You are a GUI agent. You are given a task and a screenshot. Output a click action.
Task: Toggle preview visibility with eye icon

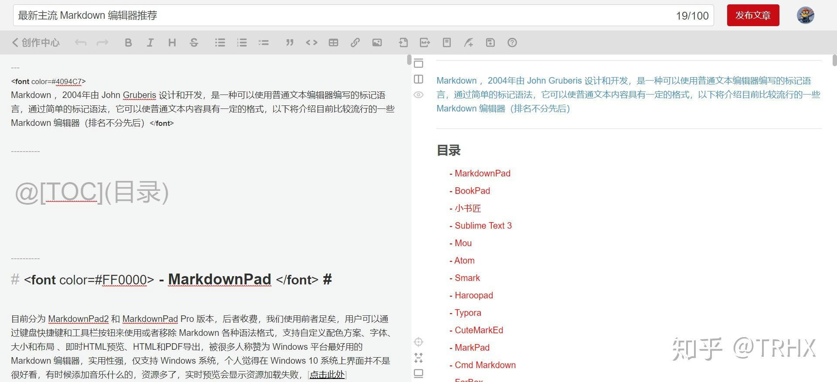click(418, 95)
